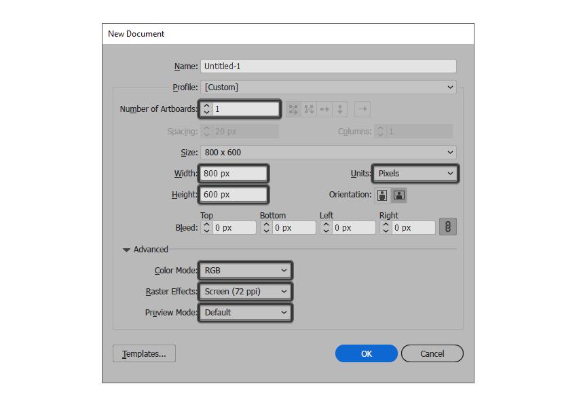The width and height of the screenshot is (577, 407).
Task: Toggle the chain icon linking bleed values
Action: pos(447,227)
